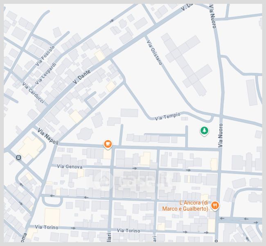Select the V. Dante road label
Image resolution: width=266 pixels, height=246 pixels.
pyautogui.click(x=81, y=75)
